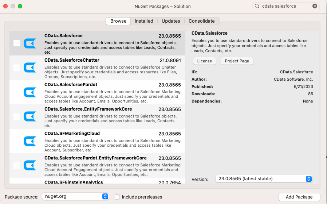Viewport: 327px width, 204px height.
Task: Enable Include prereleases checkbox
Action: pyautogui.click(x=117, y=197)
